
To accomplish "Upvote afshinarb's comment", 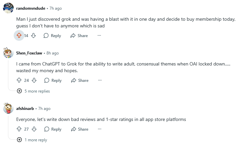I will [19, 129].
